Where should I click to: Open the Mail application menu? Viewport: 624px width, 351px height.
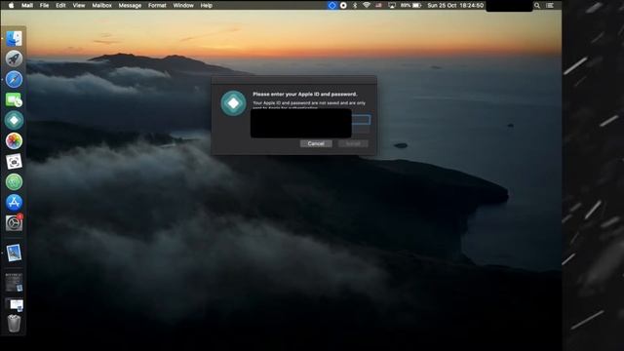[27, 5]
